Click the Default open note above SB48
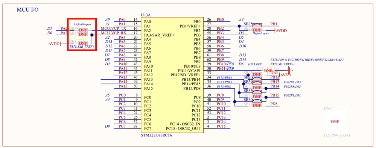This screenshot has width=376, height=148. 82,24
